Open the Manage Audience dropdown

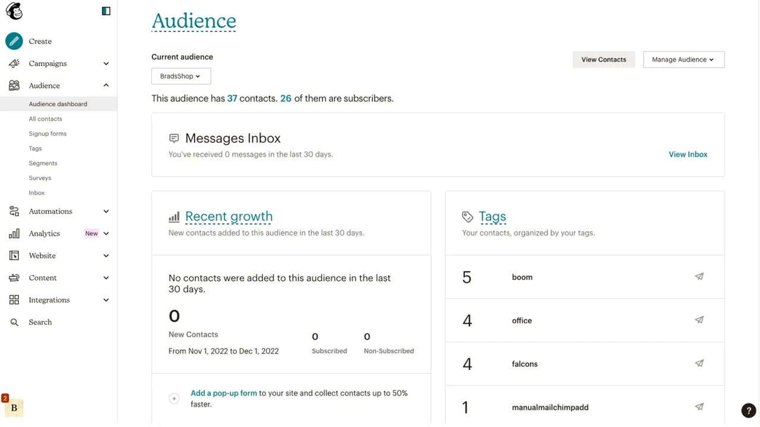coord(683,59)
